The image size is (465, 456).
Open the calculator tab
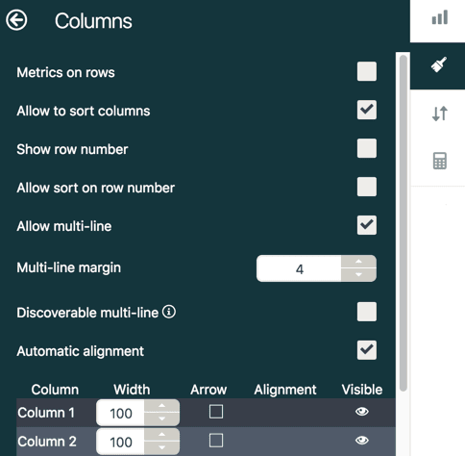coord(440,161)
